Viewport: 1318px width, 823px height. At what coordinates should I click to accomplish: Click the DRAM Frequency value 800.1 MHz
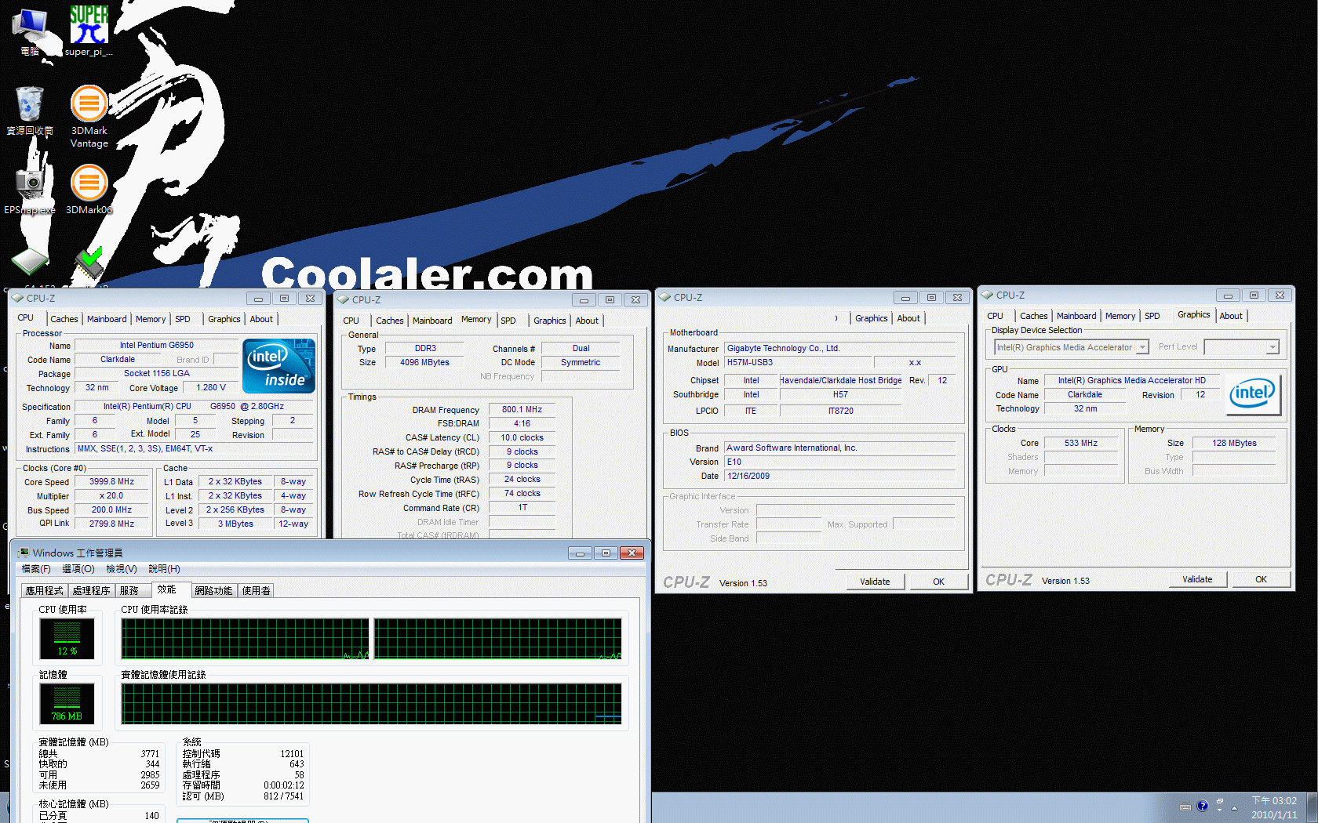pyautogui.click(x=522, y=409)
